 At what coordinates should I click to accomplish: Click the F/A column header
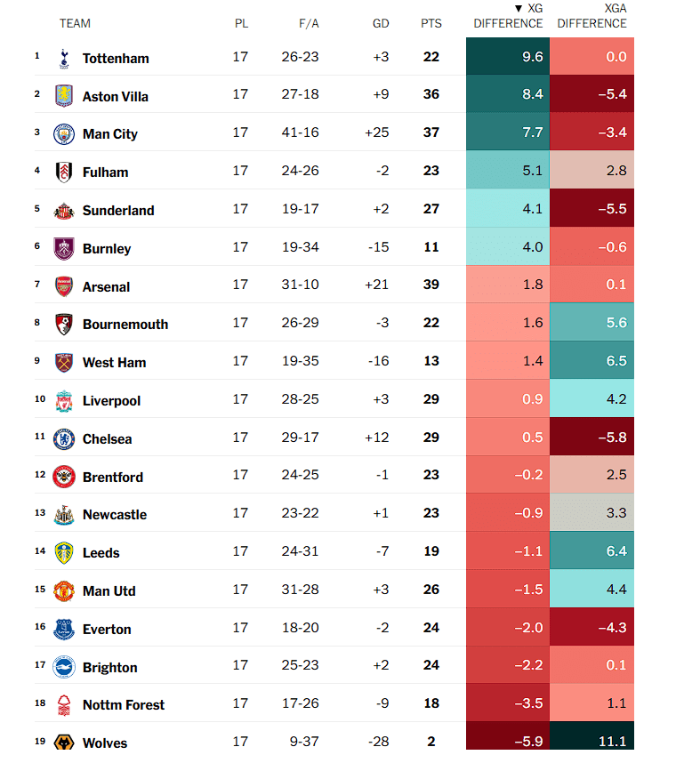pos(309,23)
